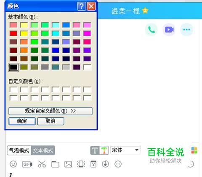Start a voice call with the phone icon
This screenshot has height=177, width=202.
[151, 29]
